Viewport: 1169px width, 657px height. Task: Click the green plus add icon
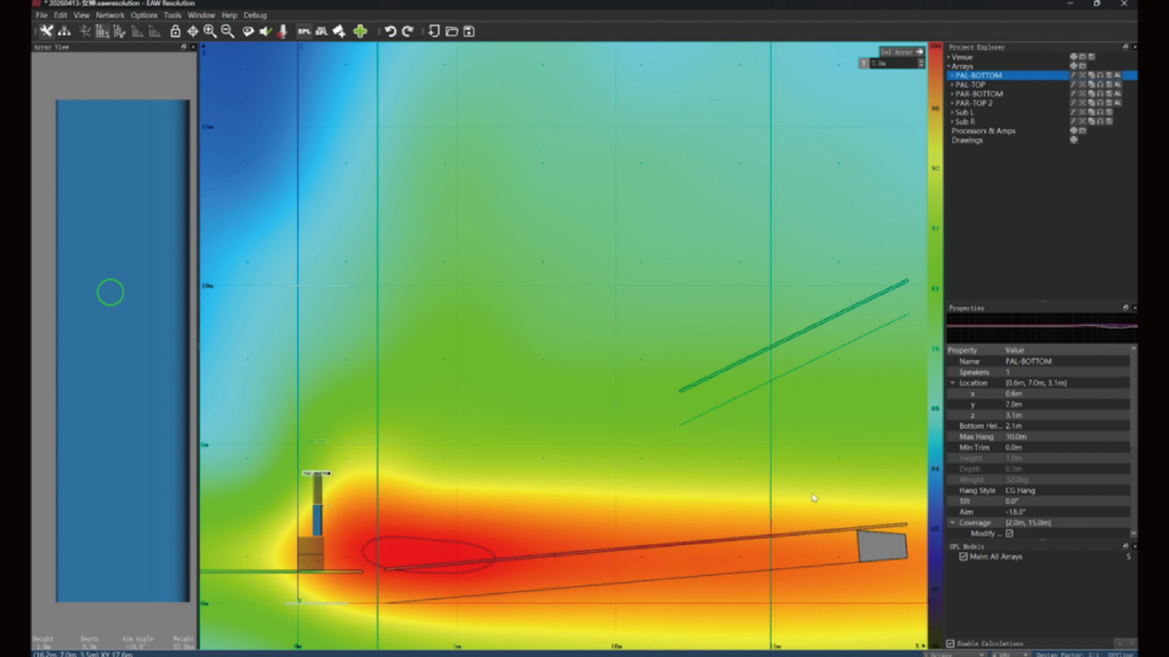pos(360,32)
